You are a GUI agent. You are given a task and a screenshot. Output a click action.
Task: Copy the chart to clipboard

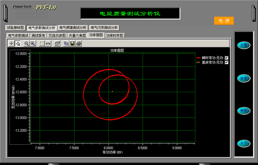(66, 44)
